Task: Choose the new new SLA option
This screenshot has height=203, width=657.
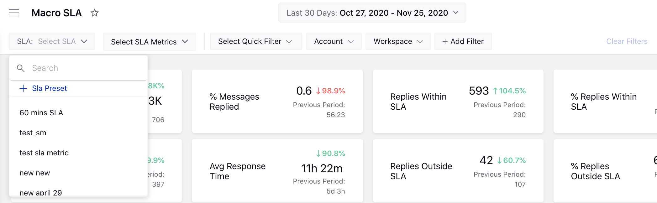Action: (x=78, y=173)
